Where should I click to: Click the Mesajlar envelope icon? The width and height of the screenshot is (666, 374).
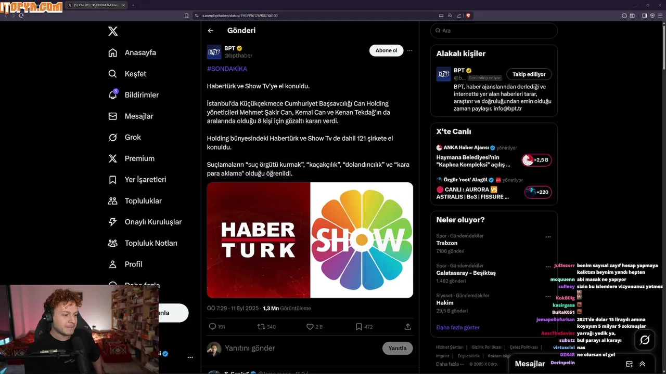click(113, 116)
